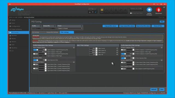This screenshot has height=98, width=175.
Task: Click Reset all profile values button
Action: [143, 26]
